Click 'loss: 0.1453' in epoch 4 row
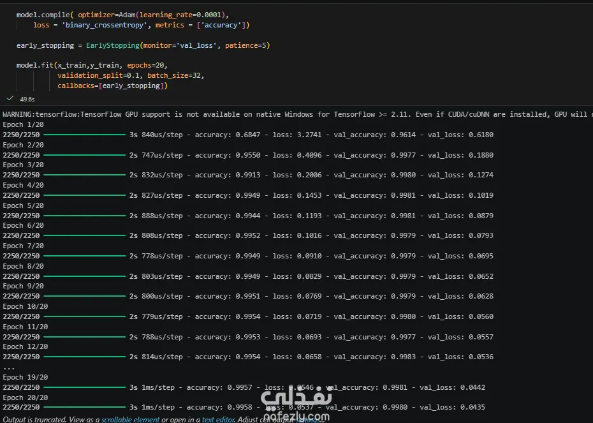This screenshot has width=593, height=423. (x=297, y=196)
